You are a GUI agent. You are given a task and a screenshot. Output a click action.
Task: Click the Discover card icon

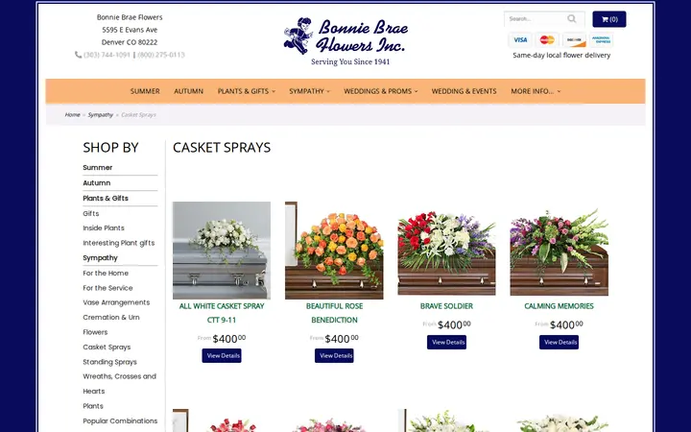pyautogui.click(x=574, y=40)
